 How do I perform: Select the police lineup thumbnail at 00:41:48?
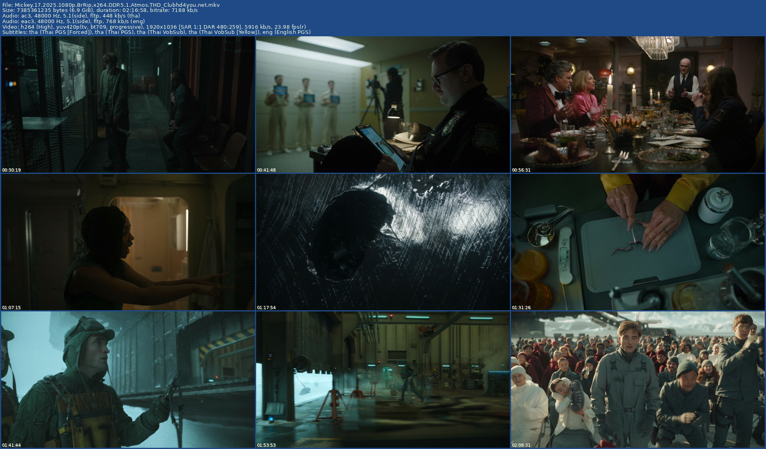pos(383,105)
